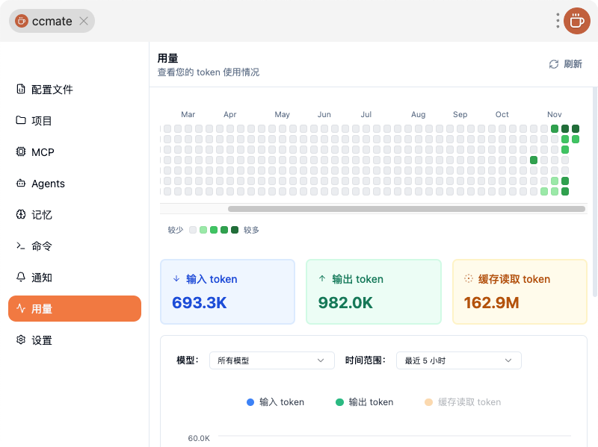Viewport: 598px width, 447px height.
Task: Select the 用量 sidebar menu item
Action: 75,309
